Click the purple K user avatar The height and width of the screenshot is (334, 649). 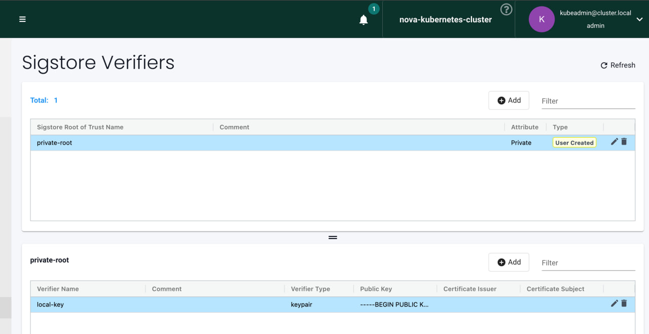click(x=542, y=19)
